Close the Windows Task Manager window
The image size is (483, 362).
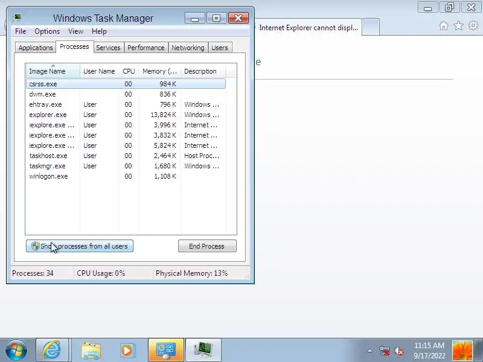point(238,18)
